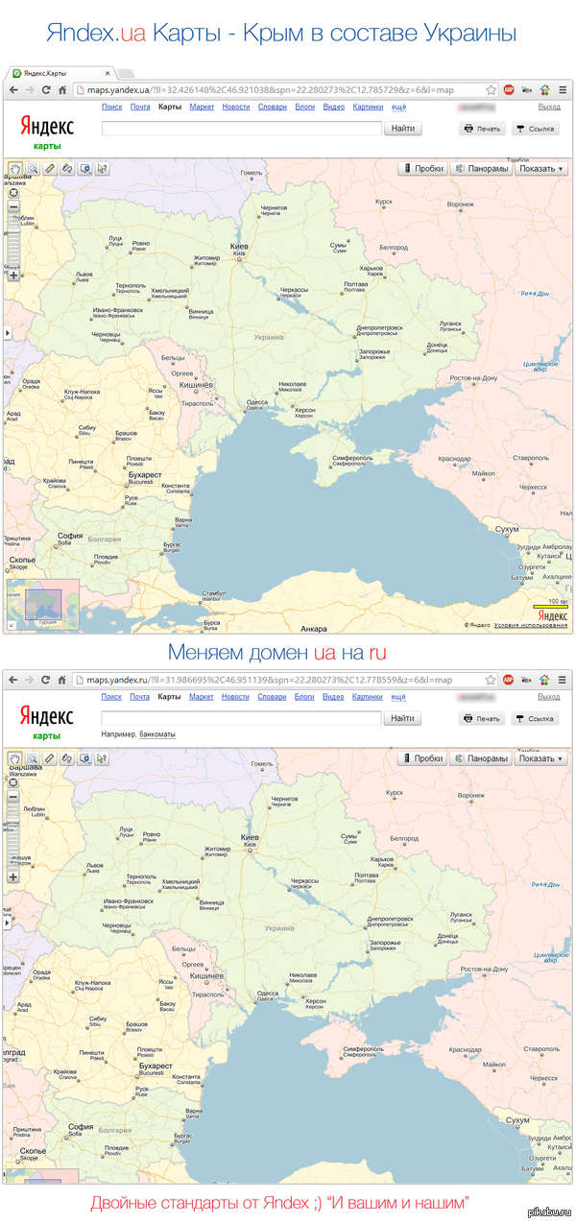Click the Печать button on the yandex.ua page
This screenshot has height=1223, width=576.
(x=482, y=128)
